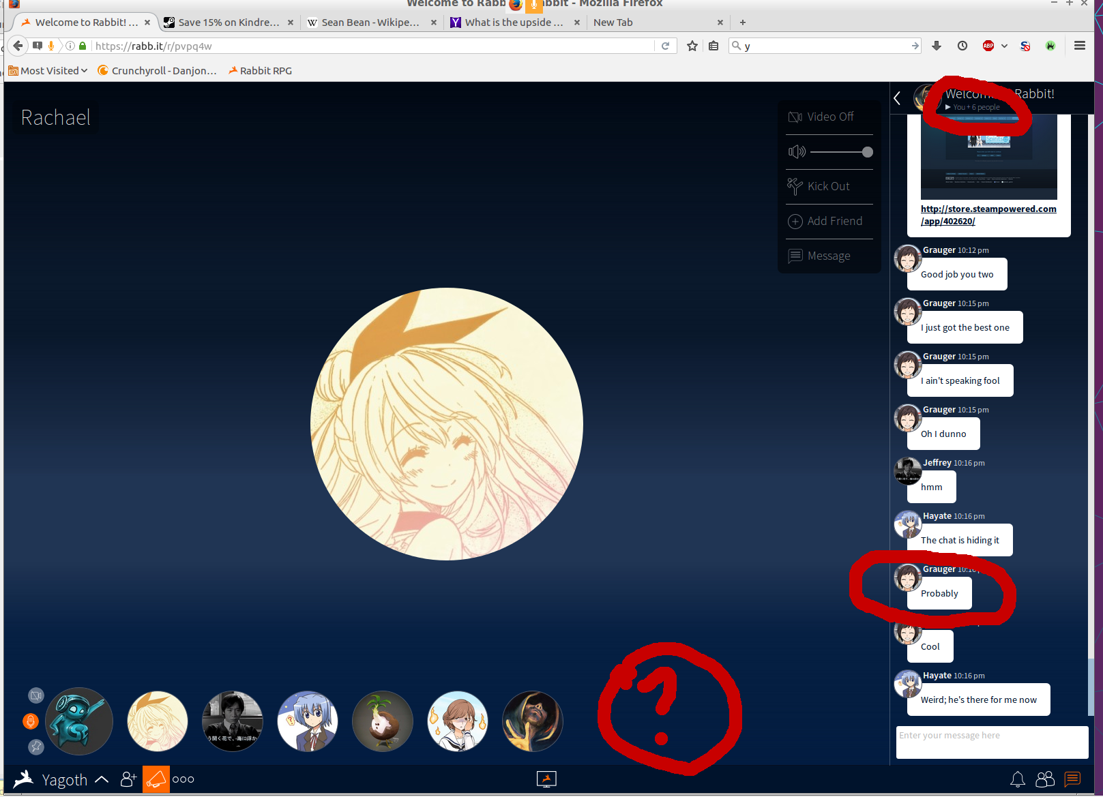The height and width of the screenshot is (797, 1103).
Task: Click Grauger's avatar beside Good job you two
Action: pos(908,258)
